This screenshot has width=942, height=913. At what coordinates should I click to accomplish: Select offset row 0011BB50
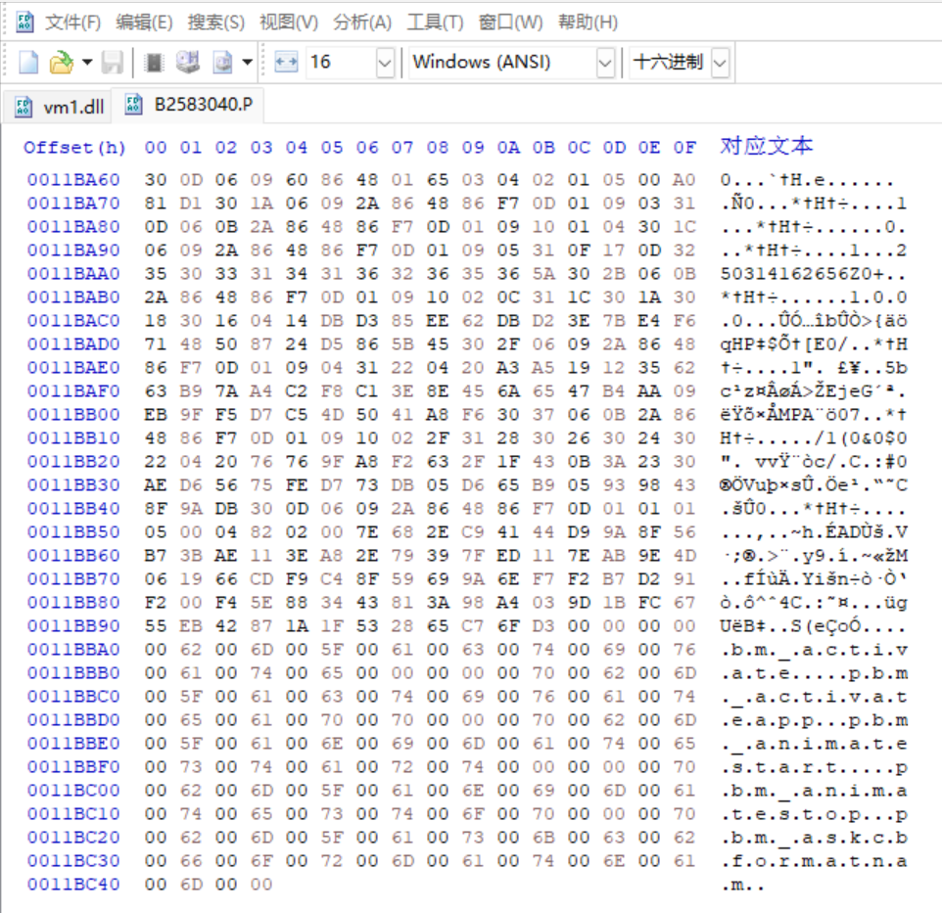[x=73, y=531]
